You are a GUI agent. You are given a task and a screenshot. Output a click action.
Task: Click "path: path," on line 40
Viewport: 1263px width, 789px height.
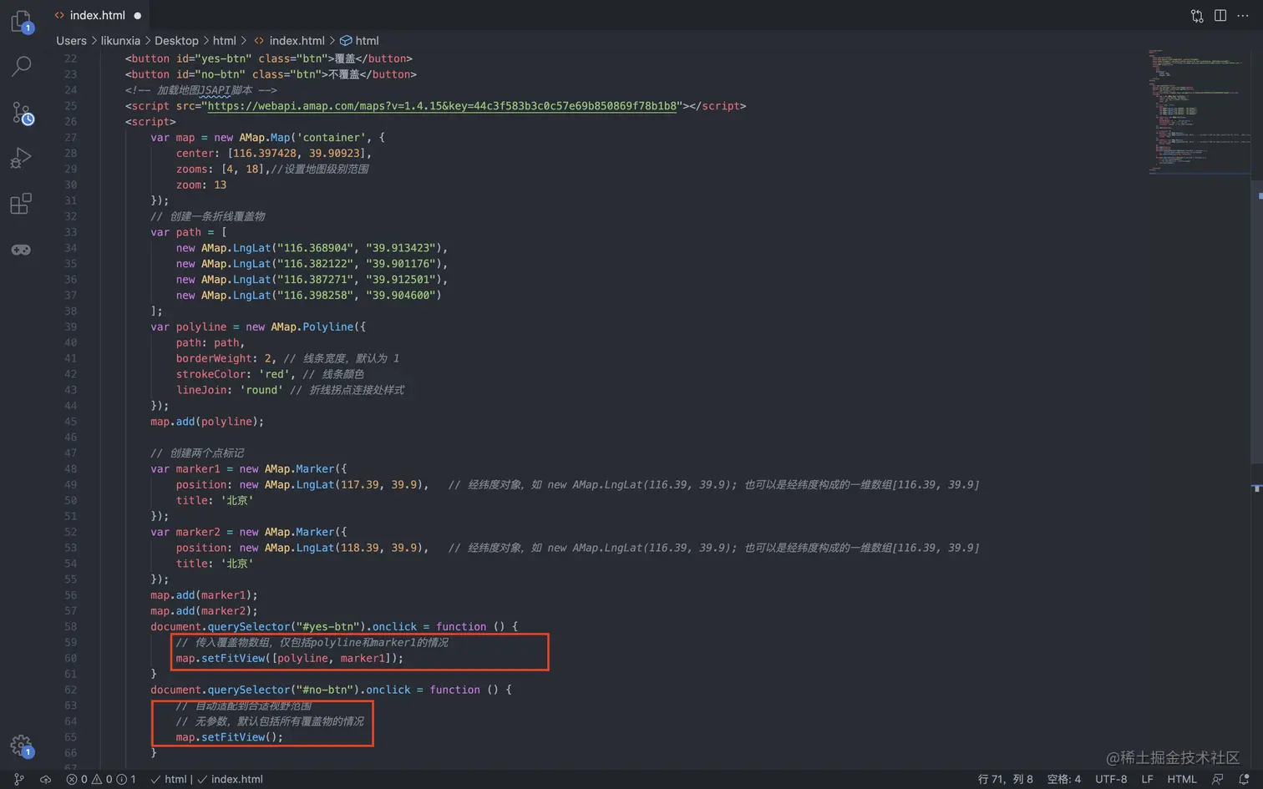click(x=210, y=342)
